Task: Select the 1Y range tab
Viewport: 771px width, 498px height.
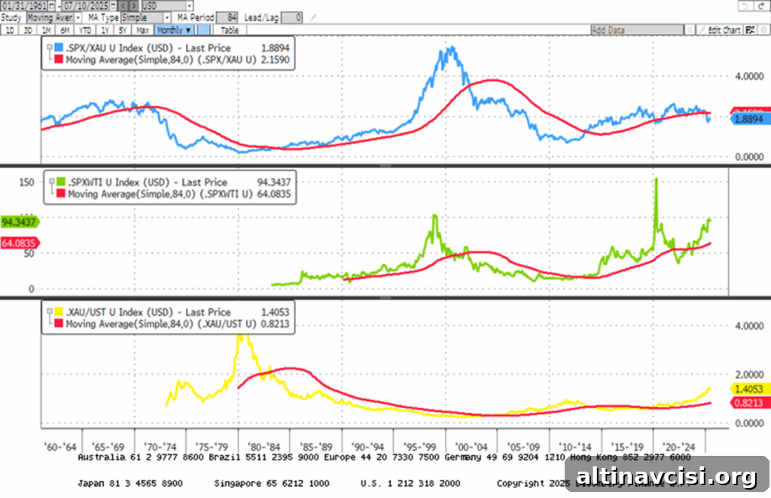Action: tap(105, 30)
